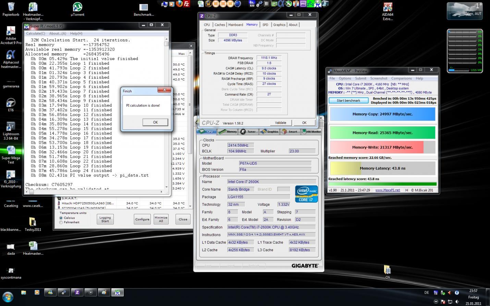The image size is (490, 306).
Task: Click Start benchmark in MaxxMEM
Action: (348, 101)
